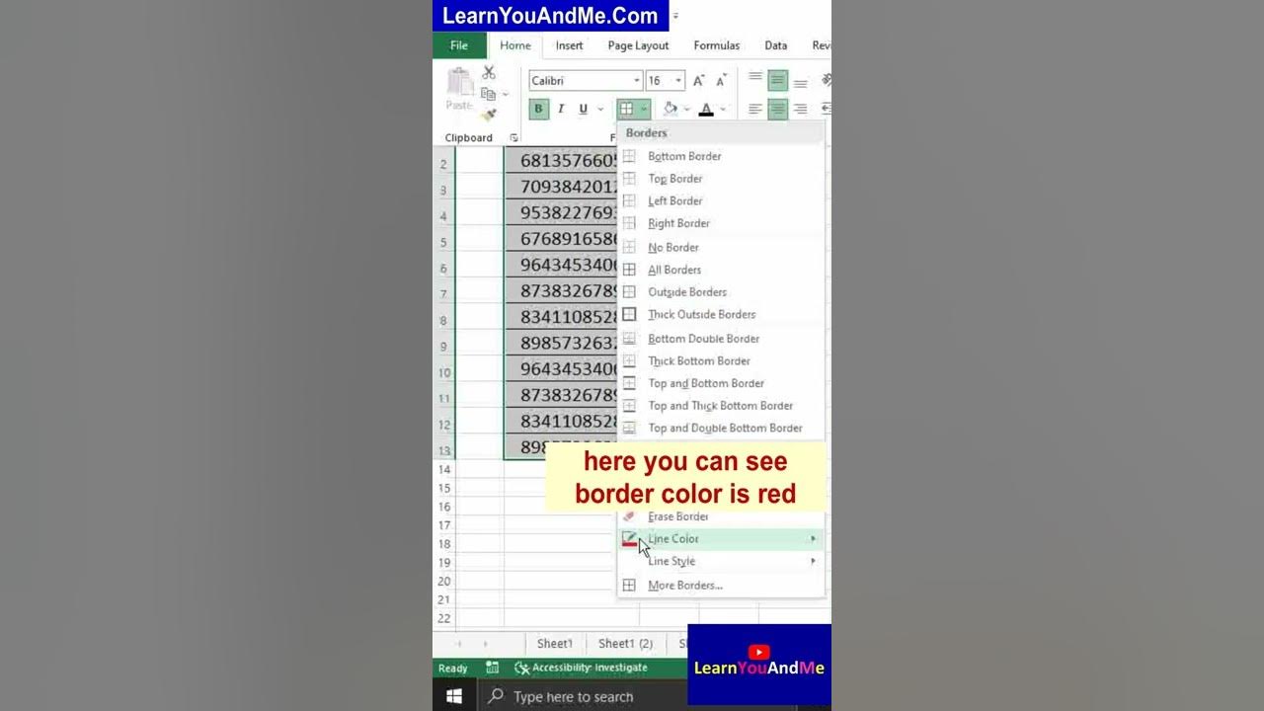
Task: Select No Border option
Action: click(x=721, y=247)
